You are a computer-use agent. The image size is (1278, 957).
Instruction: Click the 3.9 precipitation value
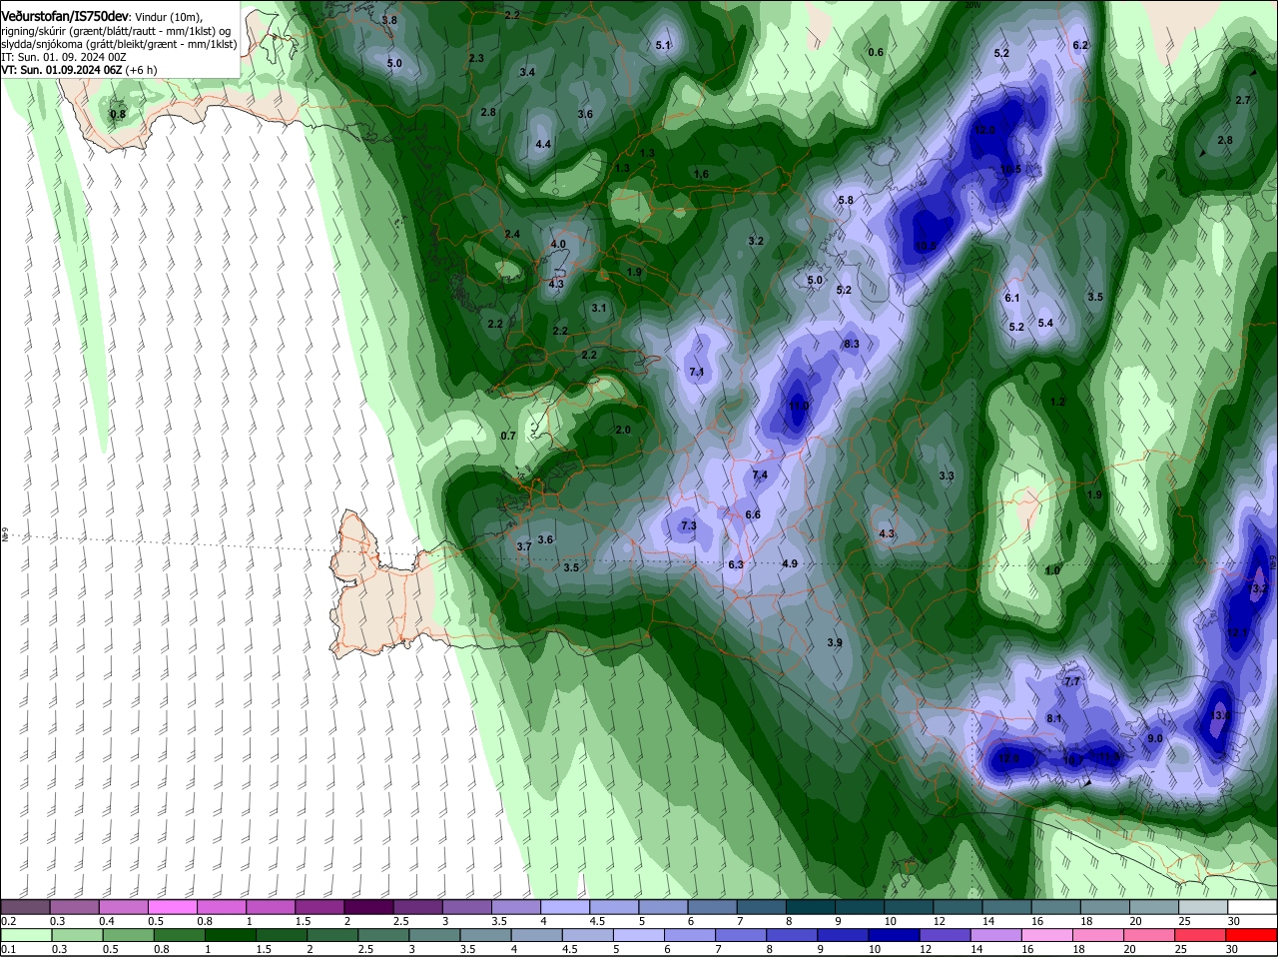coord(835,642)
